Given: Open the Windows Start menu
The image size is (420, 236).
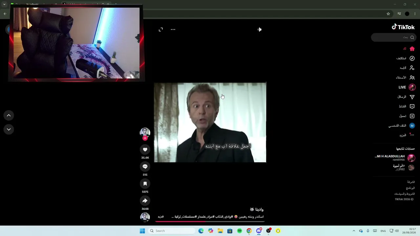Looking at the screenshot, I should (142, 231).
